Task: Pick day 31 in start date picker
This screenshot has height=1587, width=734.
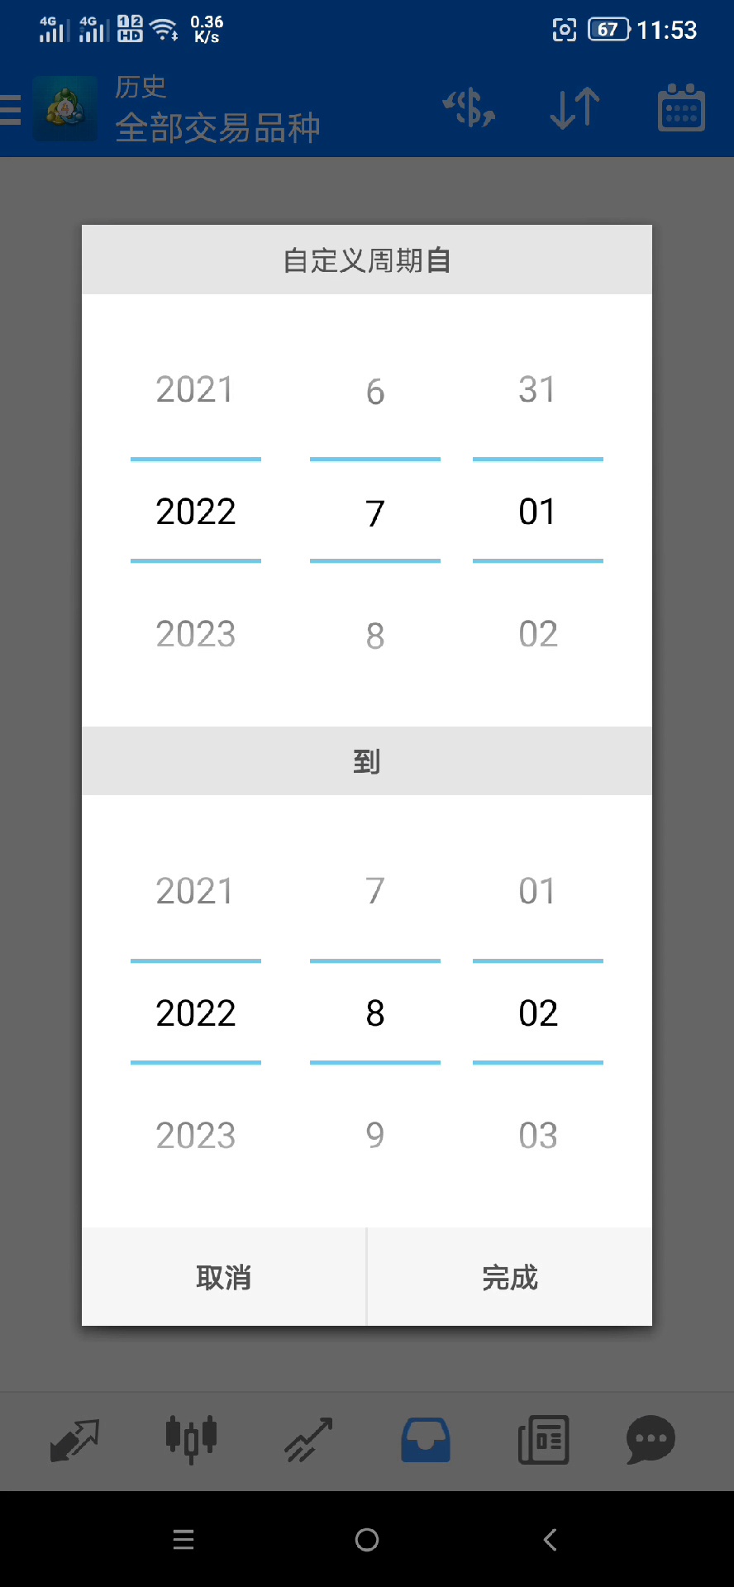Action: [x=537, y=389]
